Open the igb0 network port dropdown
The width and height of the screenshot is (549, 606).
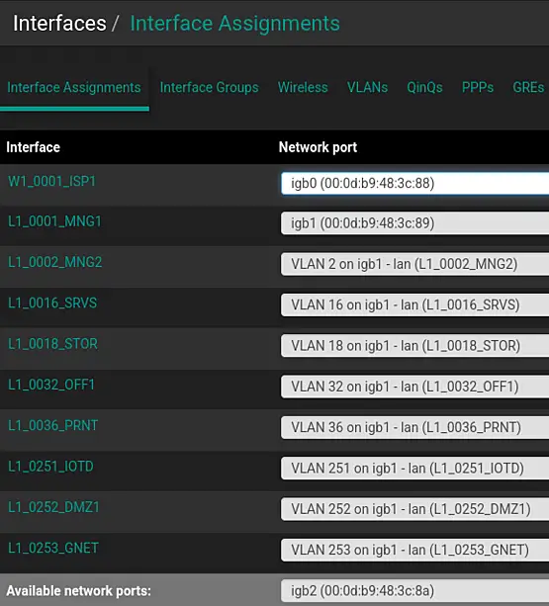pos(414,183)
